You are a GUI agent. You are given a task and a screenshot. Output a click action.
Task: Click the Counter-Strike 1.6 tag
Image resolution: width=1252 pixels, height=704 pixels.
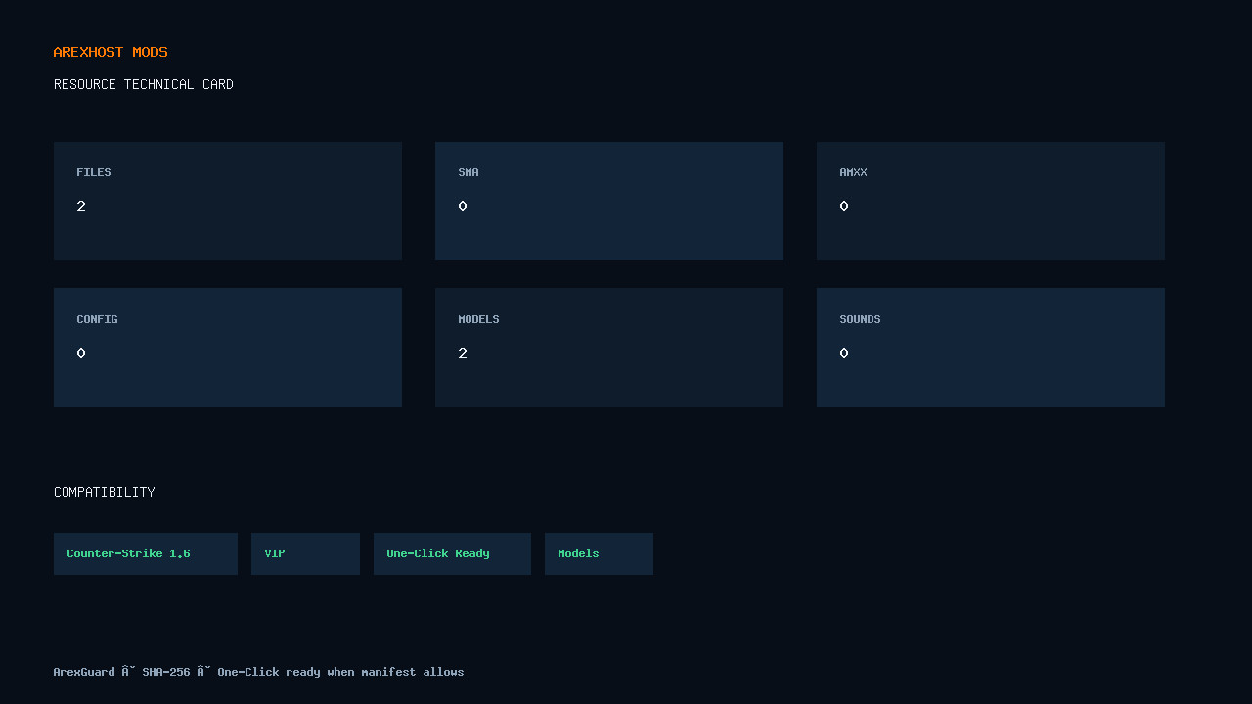point(146,553)
